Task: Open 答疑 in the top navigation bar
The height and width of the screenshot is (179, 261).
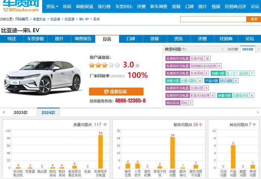Action: tap(176, 6)
